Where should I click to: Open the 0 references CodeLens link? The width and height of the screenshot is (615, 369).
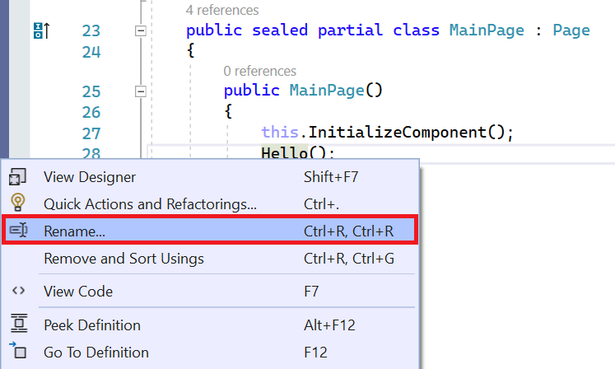pyautogui.click(x=259, y=71)
